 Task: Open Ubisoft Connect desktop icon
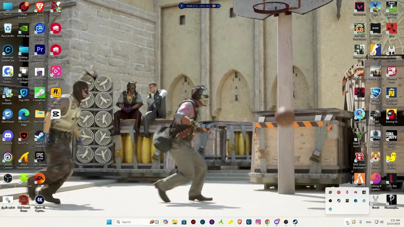click(x=8, y=160)
